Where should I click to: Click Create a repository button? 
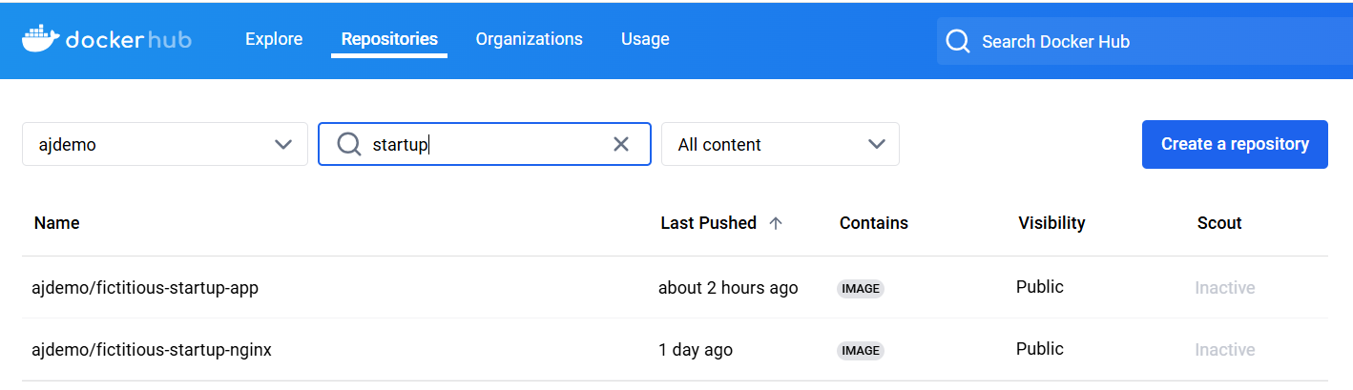(1235, 144)
